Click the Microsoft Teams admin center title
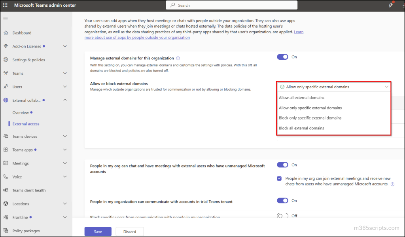This screenshot has width=405, height=237. pos(45,5)
